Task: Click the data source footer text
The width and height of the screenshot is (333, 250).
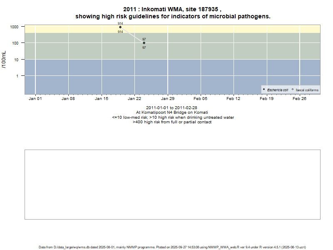Action: tap(172, 247)
